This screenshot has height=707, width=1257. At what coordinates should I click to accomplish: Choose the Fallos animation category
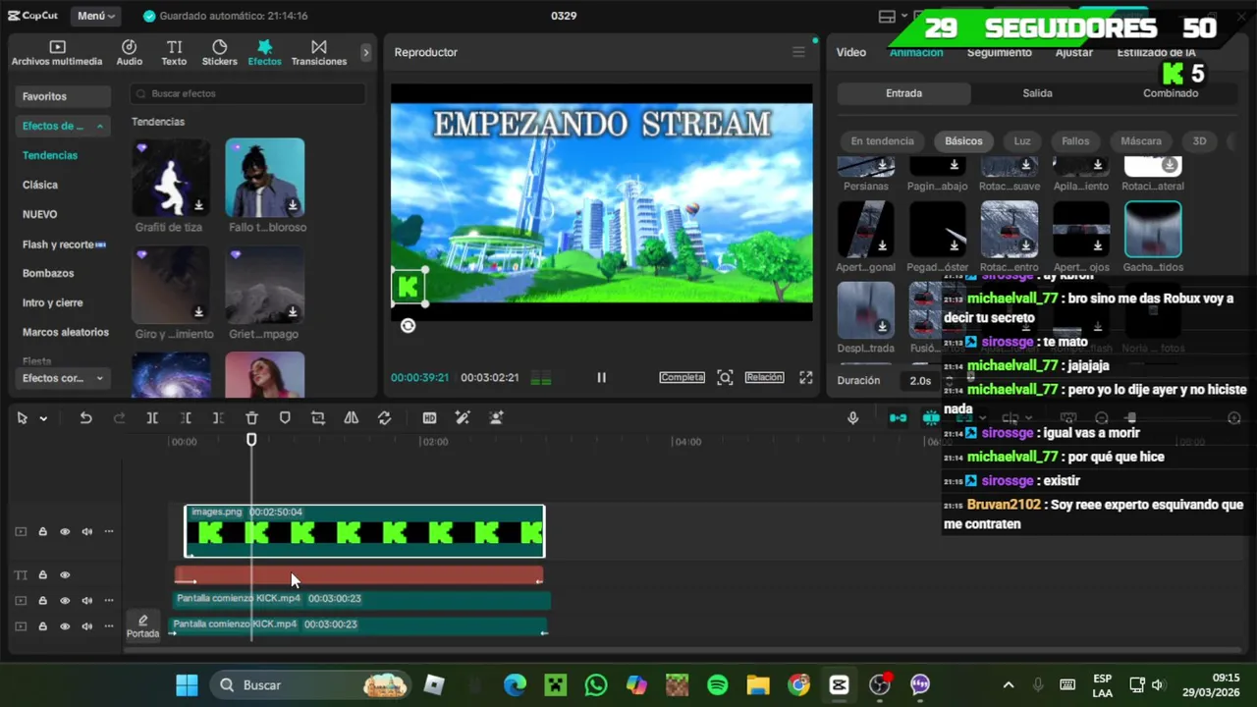1075,140
